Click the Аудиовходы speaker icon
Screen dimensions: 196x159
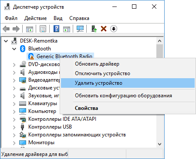click(x=23, y=72)
